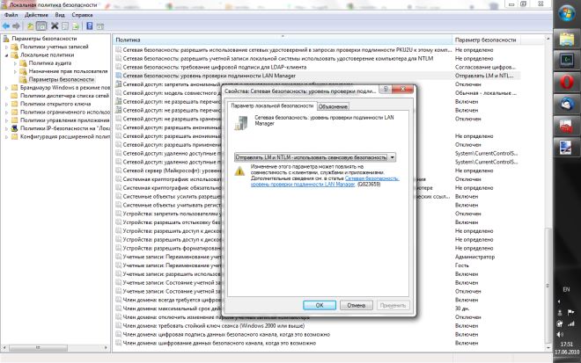Image resolution: width=581 pixels, height=363 pixels.
Task: Switch to the Объяснение tab
Action: pos(333,106)
